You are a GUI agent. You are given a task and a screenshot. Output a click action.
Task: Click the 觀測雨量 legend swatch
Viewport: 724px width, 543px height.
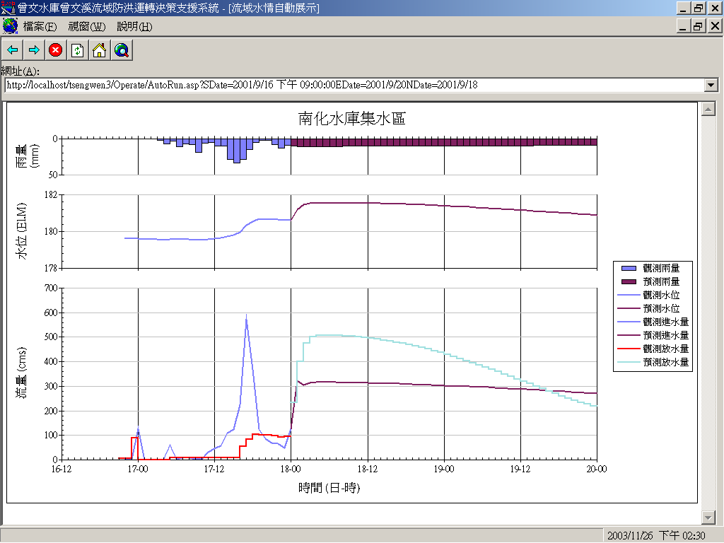click(629, 268)
